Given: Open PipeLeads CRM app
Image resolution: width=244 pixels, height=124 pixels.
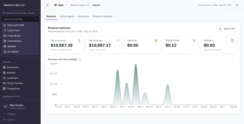Looking at the screenshot, I should coord(20,25).
